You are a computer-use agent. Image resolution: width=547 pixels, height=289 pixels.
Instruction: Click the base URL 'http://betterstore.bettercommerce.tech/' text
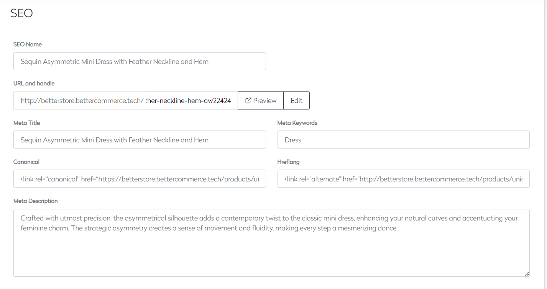coord(82,101)
